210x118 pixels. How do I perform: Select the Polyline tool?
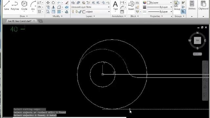[15, 6]
